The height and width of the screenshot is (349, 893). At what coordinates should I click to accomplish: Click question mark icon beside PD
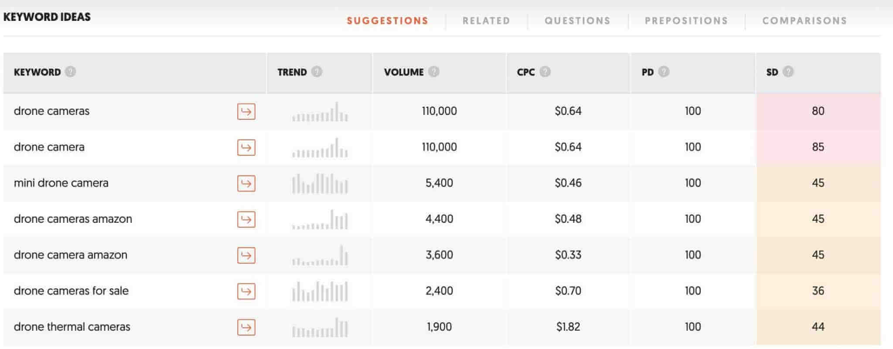(x=664, y=72)
